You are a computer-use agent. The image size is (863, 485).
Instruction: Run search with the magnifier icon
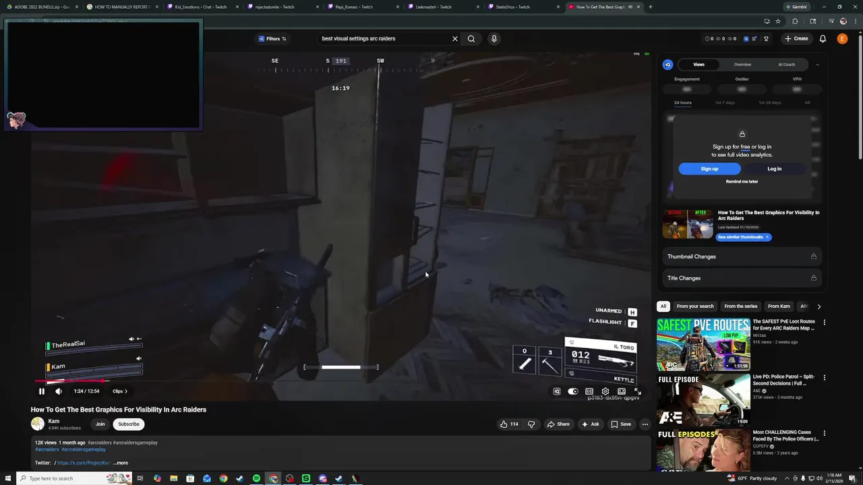pos(471,38)
